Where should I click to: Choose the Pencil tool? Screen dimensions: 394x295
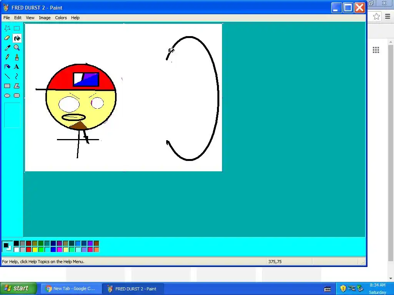pos(7,57)
